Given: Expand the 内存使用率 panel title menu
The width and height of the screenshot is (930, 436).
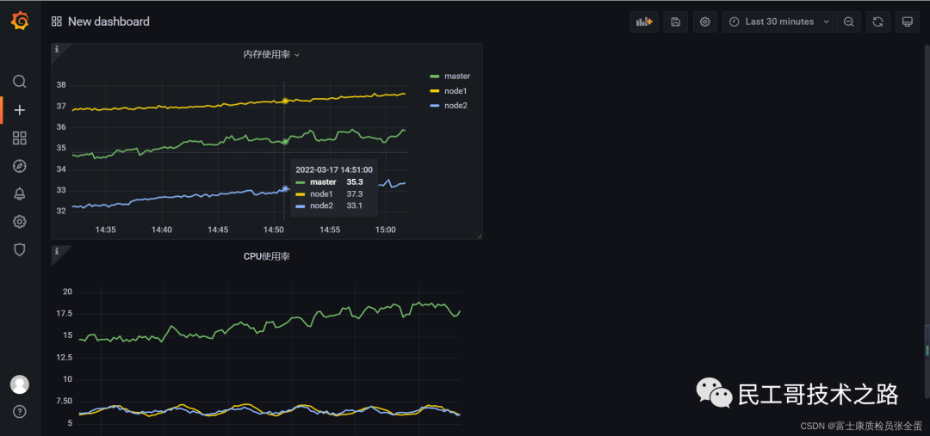Looking at the screenshot, I should click(x=271, y=54).
